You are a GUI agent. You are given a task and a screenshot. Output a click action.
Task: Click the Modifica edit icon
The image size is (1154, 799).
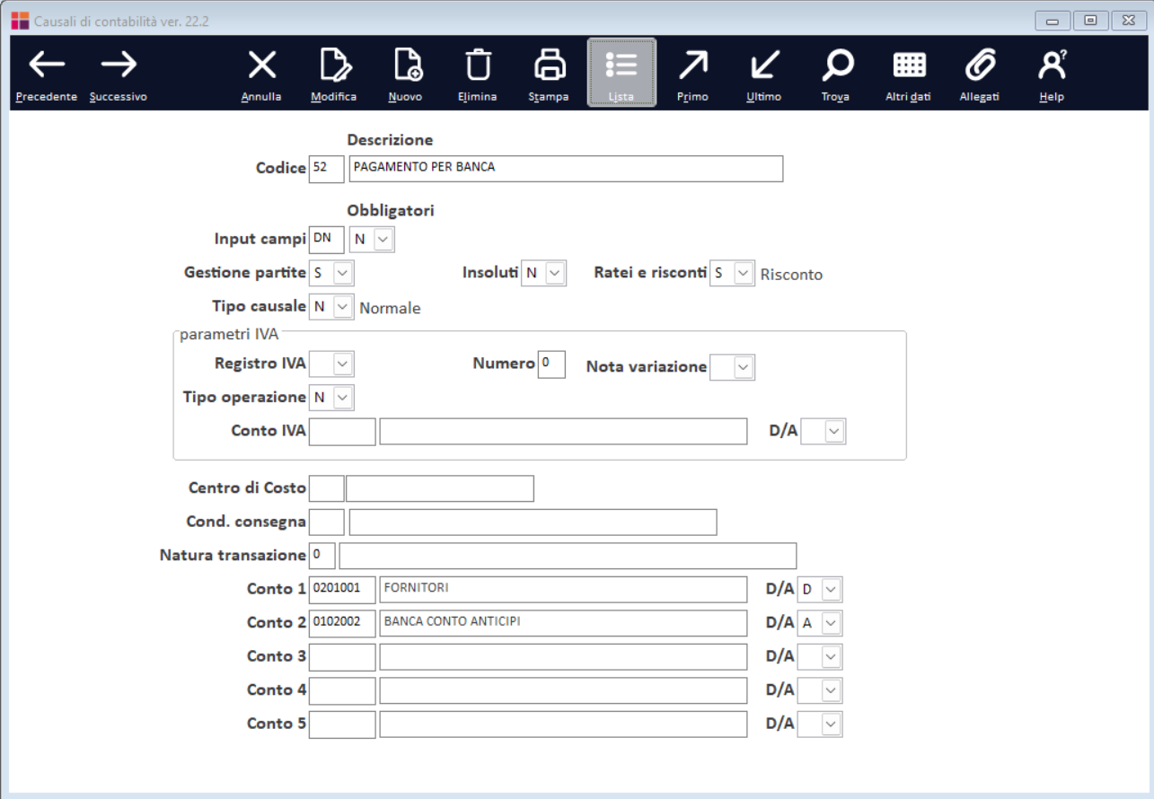[334, 66]
